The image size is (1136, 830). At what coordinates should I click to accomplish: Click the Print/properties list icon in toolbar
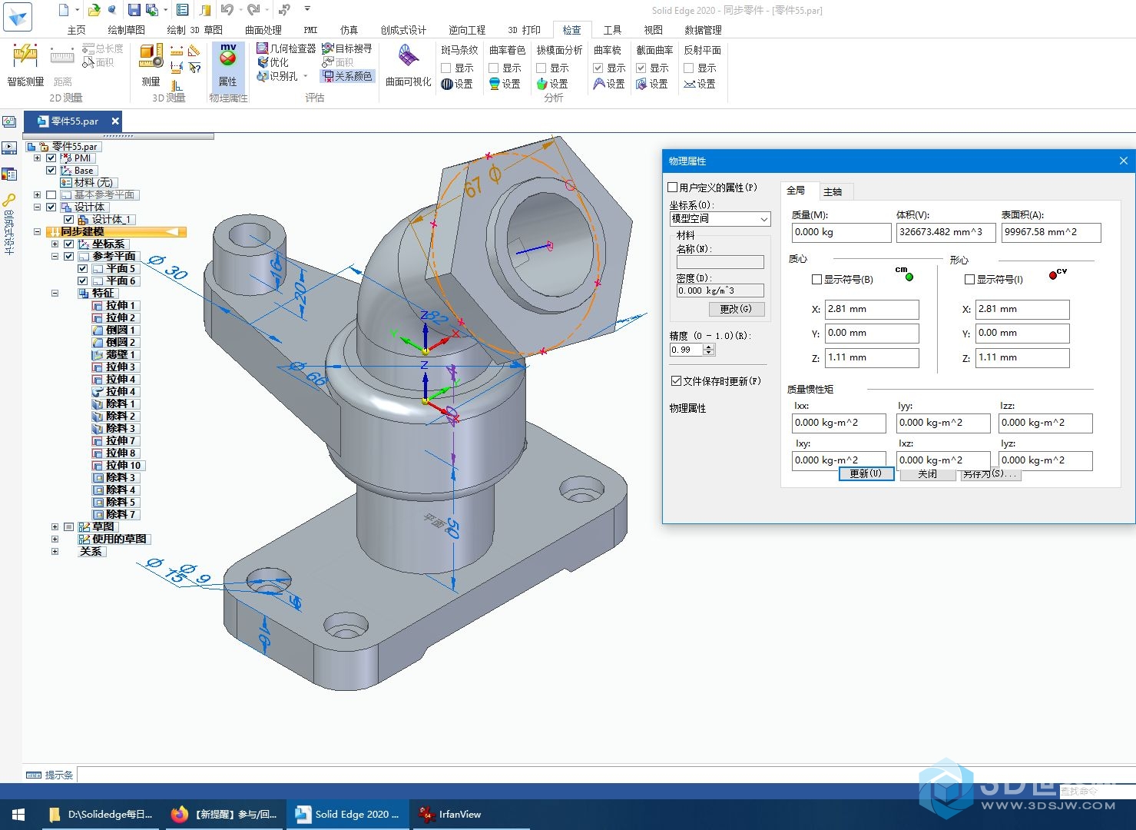coord(182,10)
